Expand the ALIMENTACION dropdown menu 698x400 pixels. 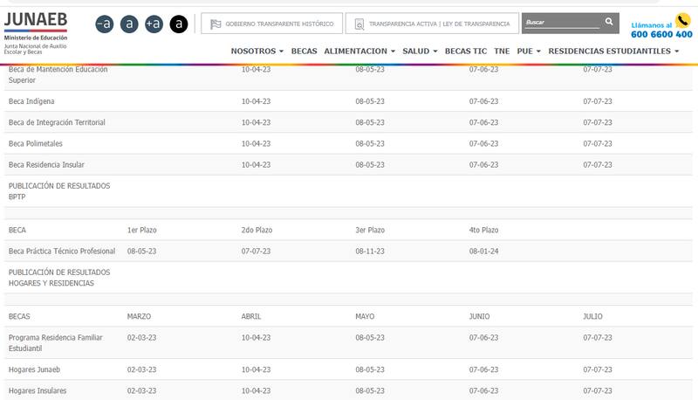pyautogui.click(x=359, y=52)
